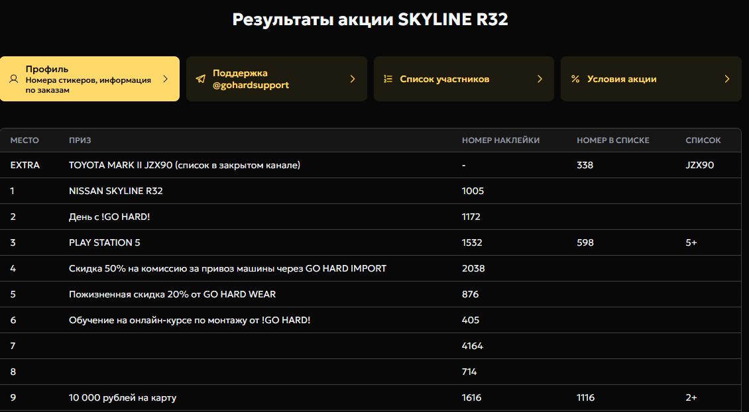Click the ПРИЗ column header
749x412 pixels.
click(x=80, y=140)
